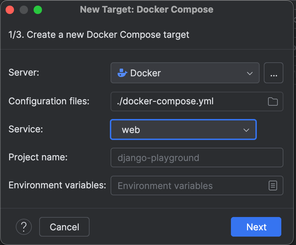Open help with the question mark icon
This screenshot has height=245, width=296.
point(24,227)
